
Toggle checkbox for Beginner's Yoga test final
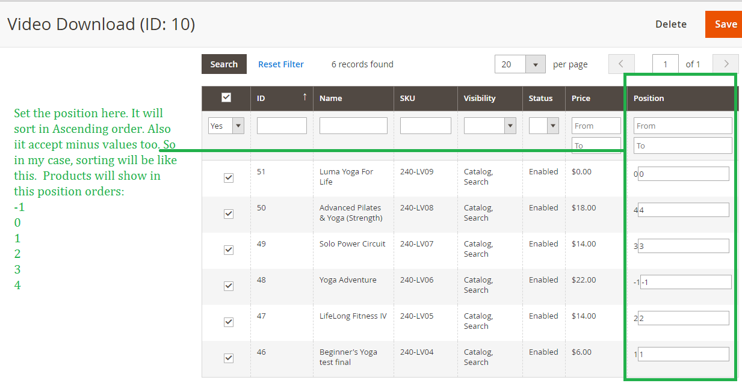pos(229,358)
